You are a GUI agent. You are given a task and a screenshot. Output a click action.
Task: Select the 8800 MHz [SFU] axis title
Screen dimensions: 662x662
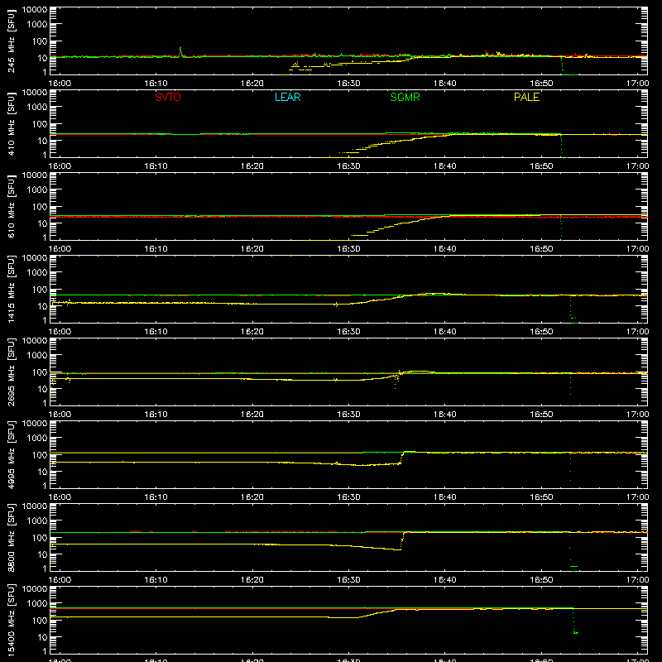click(12, 538)
